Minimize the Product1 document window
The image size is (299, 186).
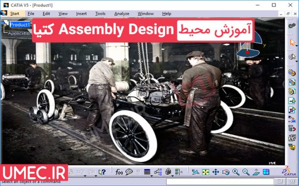tap(281, 14)
